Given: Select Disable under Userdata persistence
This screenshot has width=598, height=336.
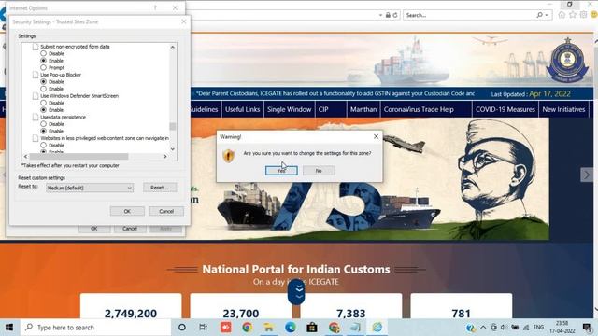Looking at the screenshot, I should 44,124.
